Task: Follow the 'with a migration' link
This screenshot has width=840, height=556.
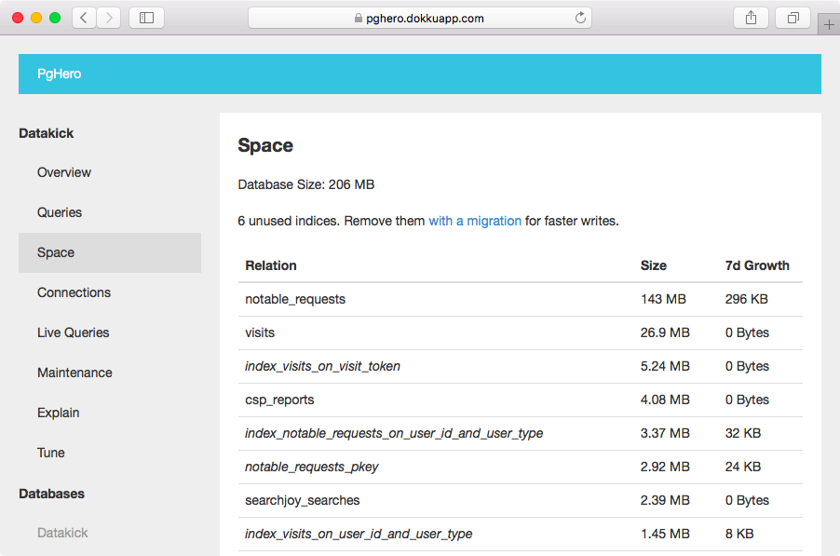Action: [x=475, y=221]
